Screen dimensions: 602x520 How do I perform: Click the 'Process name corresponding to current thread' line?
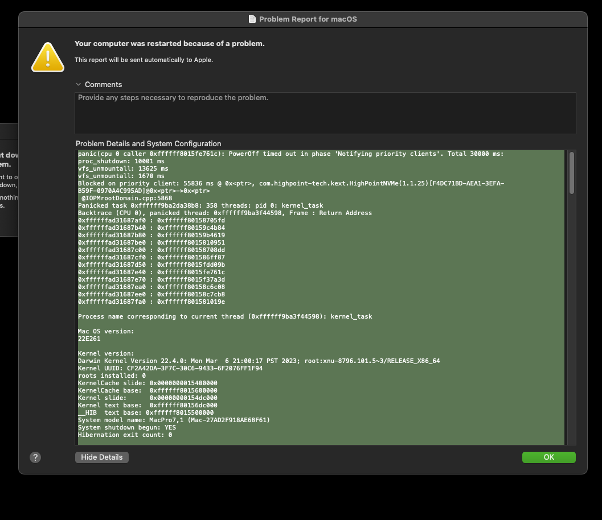pos(225,316)
